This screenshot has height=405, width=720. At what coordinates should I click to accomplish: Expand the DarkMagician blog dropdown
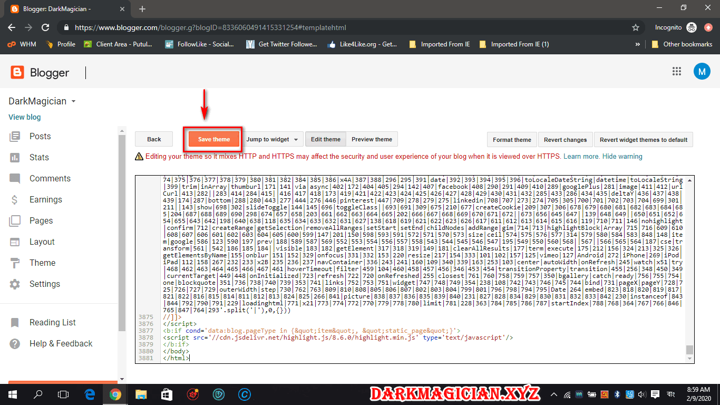click(73, 101)
